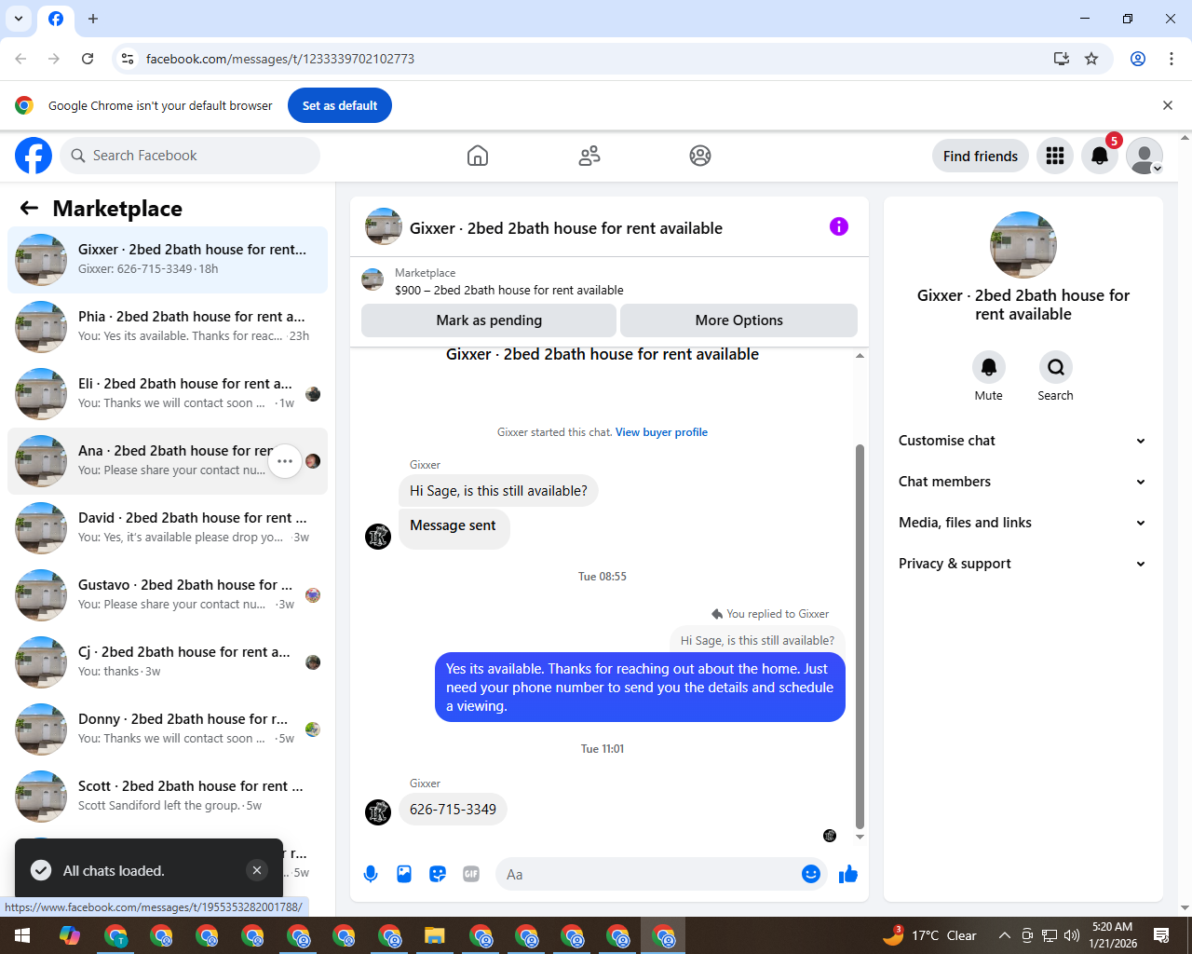Open the emoji picker in message box
This screenshot has height=954, width=1192.
[811, 874]
